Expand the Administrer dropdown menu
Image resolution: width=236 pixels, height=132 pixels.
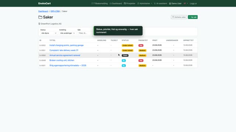pyautogui.click(x=145, y=3)
